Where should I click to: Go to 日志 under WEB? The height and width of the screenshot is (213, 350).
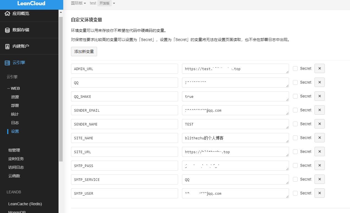15,123
